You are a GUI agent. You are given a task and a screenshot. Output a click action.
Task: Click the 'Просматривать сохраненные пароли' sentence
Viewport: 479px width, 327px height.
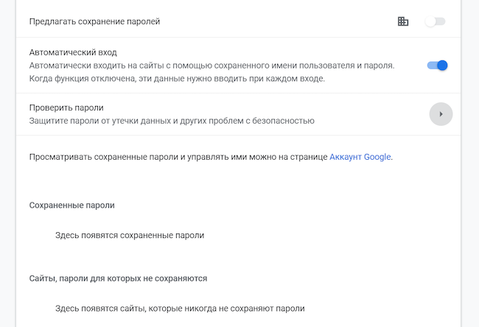click(x=177, y=157)
